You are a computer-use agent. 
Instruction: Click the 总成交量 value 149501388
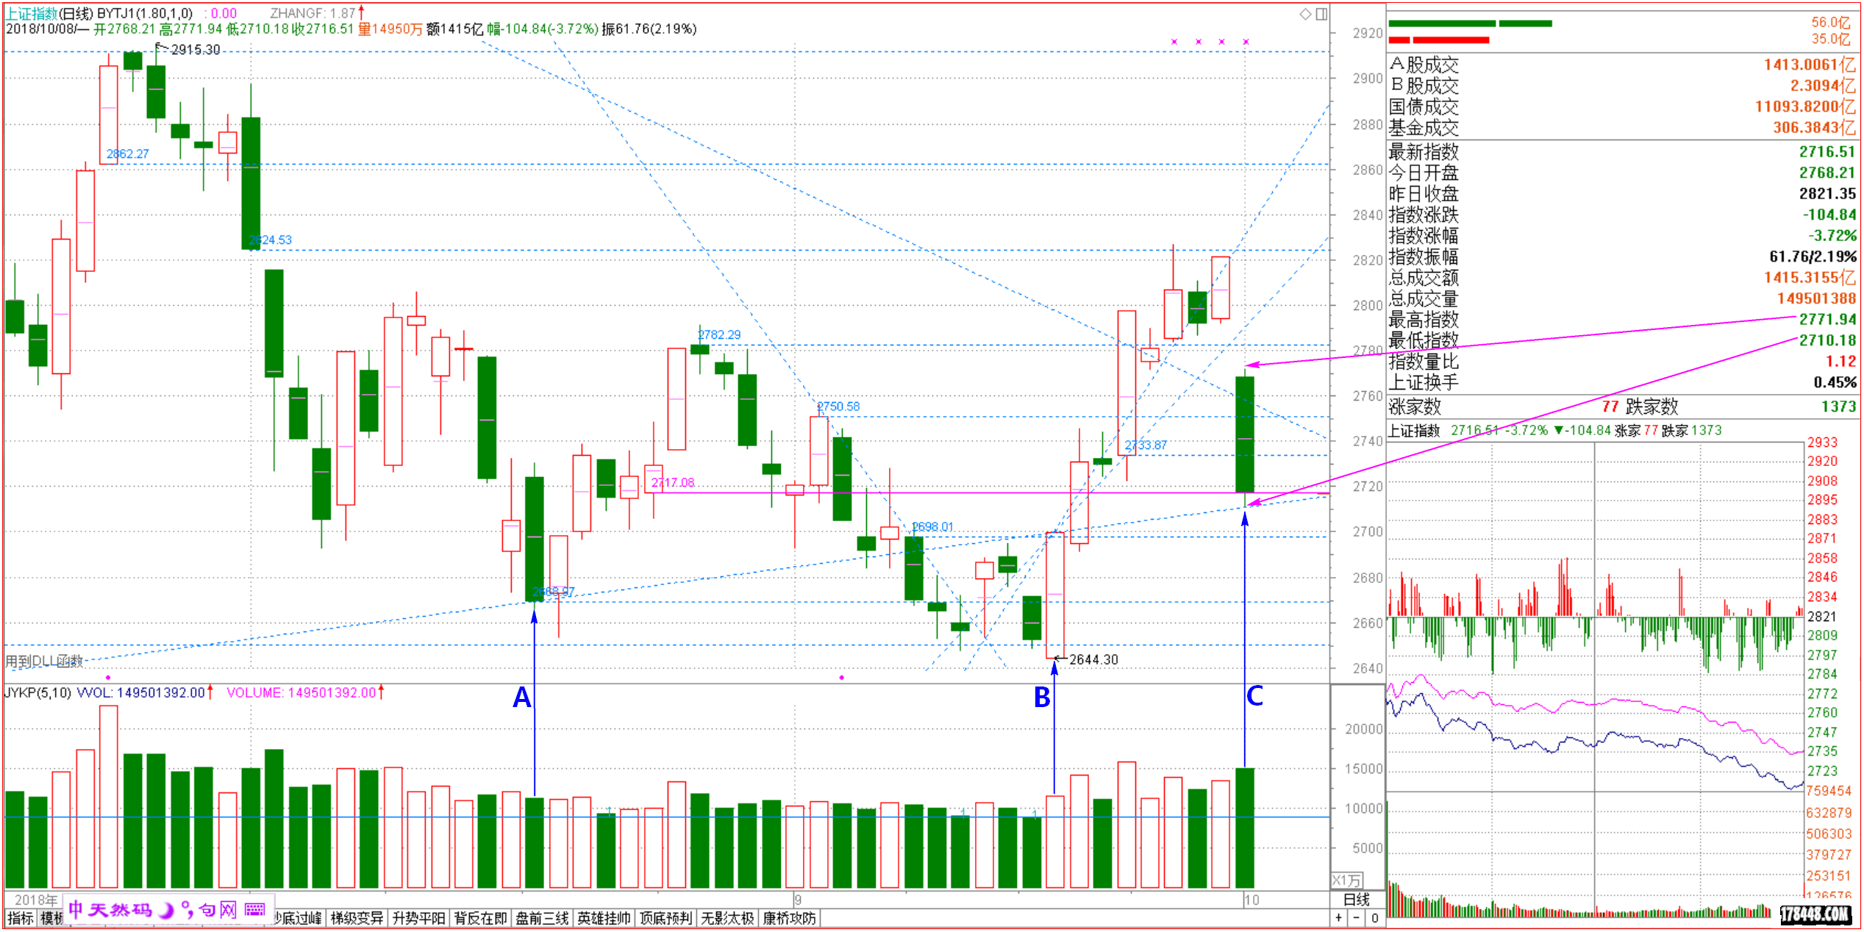coord(1816,298)
